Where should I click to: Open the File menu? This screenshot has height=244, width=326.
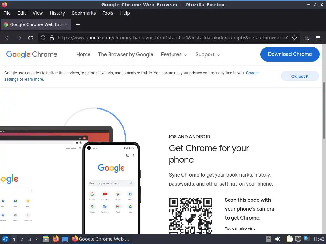pyautogui.click(x=7, y=13)
